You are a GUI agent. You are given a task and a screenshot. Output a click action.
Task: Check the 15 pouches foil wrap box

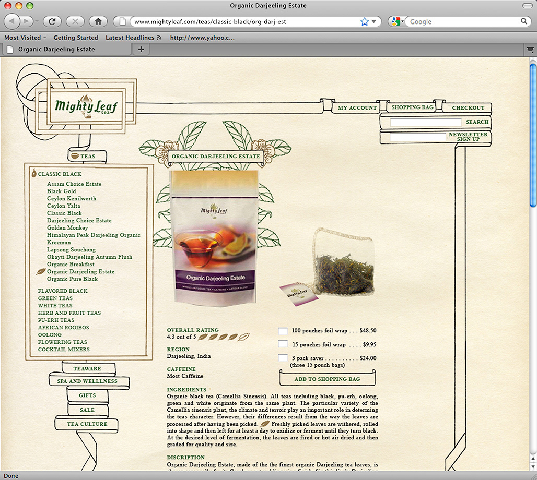(283, 344)
